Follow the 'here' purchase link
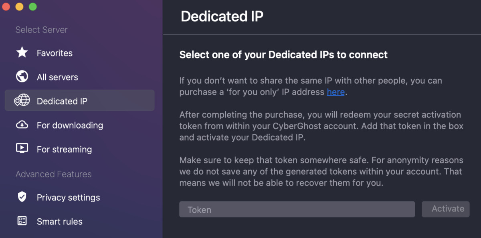Viewport: 481px width, 238px height. pyautogui.click(x=336, y=92)
